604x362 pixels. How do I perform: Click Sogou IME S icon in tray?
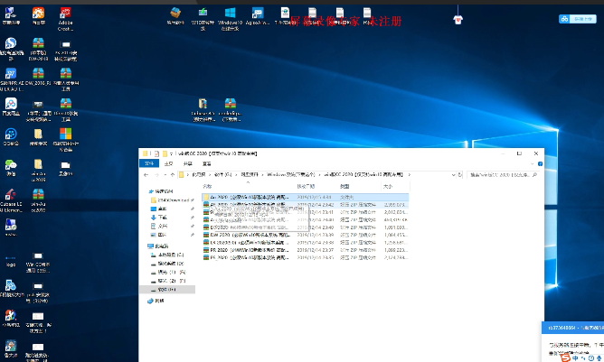click(x=565, y=357)
